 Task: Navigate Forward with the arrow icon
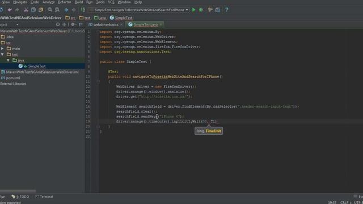coord(74,10)
